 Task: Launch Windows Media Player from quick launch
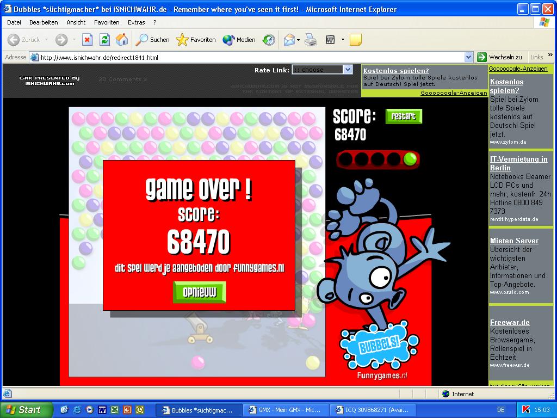[x=89, y=410]
